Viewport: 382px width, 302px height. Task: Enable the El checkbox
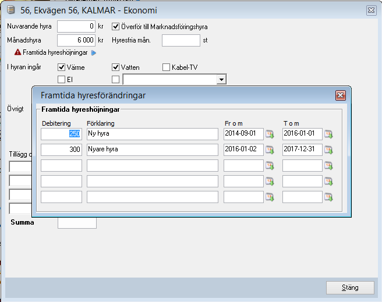pos(61,79)
